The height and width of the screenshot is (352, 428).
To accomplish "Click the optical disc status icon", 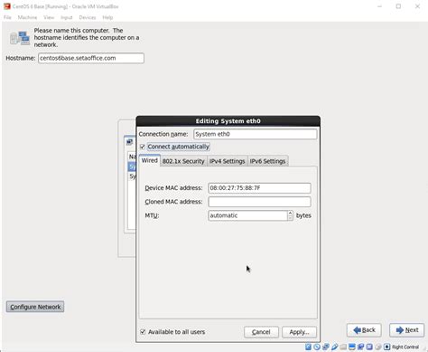I will pyautogui.click(x=317, y=347).
